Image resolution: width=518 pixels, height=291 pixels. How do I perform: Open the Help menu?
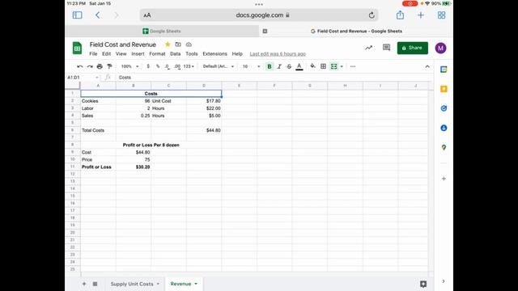[x=237, y=54]
